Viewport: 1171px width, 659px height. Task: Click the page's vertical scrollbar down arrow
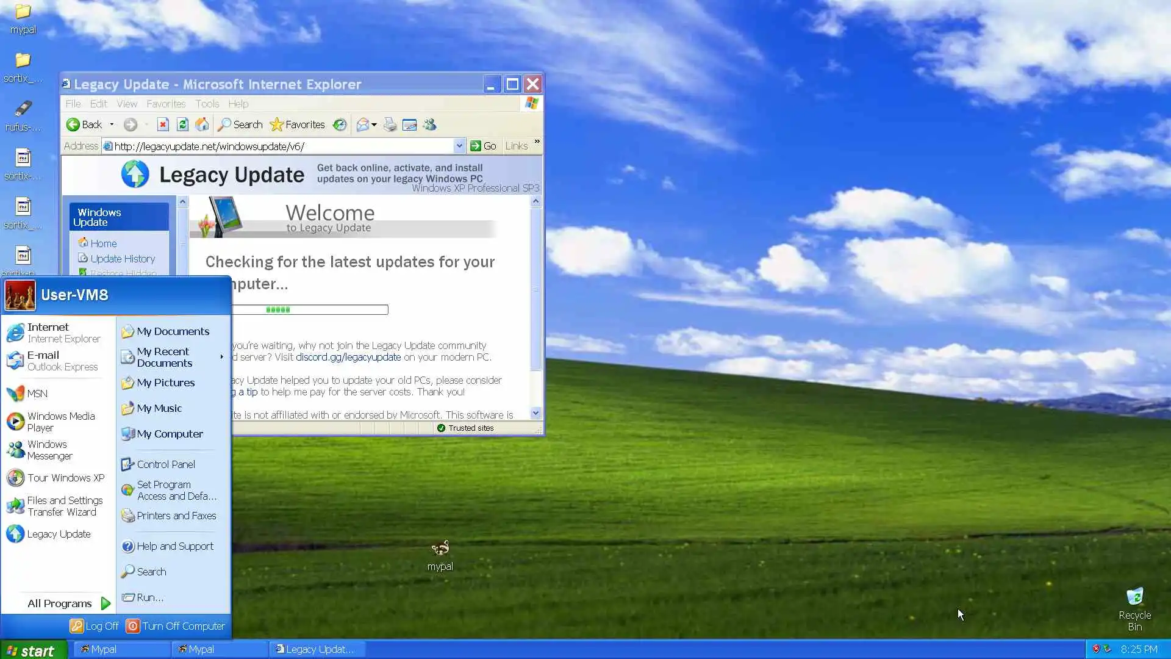coord(535,413)
